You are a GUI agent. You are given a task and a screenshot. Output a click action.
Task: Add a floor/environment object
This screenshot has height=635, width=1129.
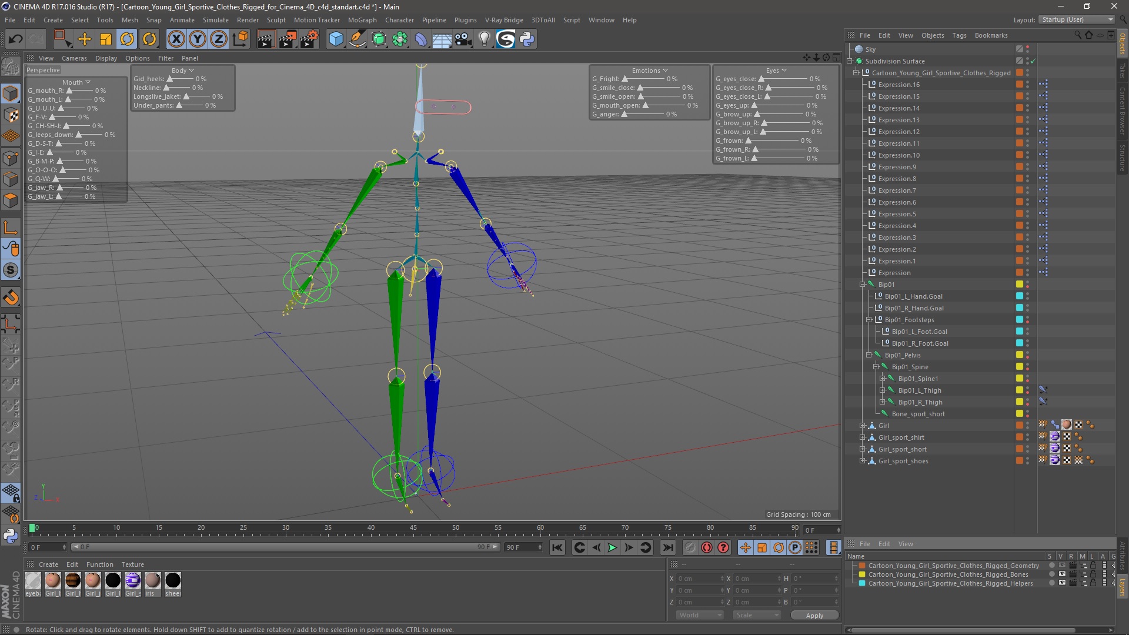(x=442, y=39)
